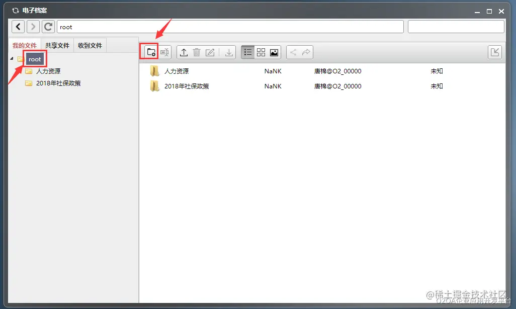The image size is (516, 309).
Task: Click the reload icon beside 电子档案 title
Action: pyautogui.click(x=15, y=11)
